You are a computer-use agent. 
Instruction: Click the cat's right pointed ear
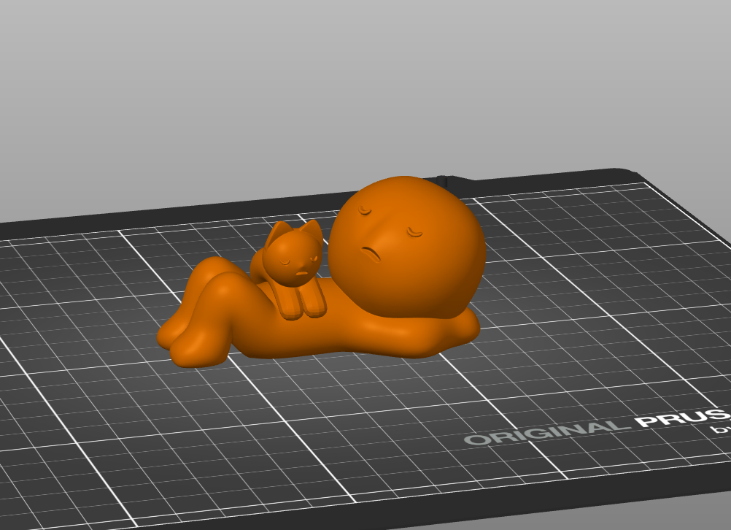[x=312, y=231]
